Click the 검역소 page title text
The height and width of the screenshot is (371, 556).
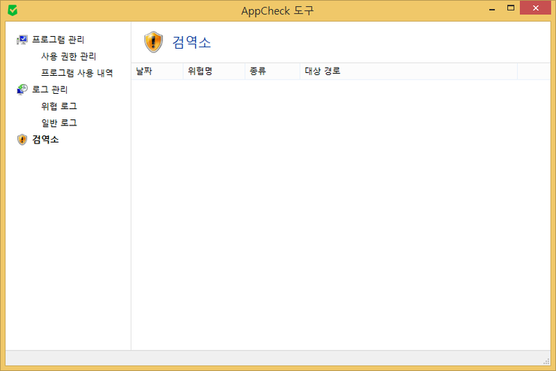[x=192, y=42]
